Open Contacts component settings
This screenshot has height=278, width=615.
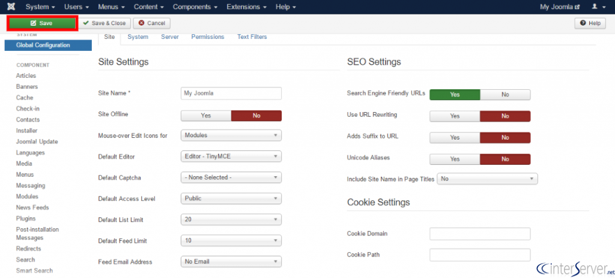tap(28, 119)
